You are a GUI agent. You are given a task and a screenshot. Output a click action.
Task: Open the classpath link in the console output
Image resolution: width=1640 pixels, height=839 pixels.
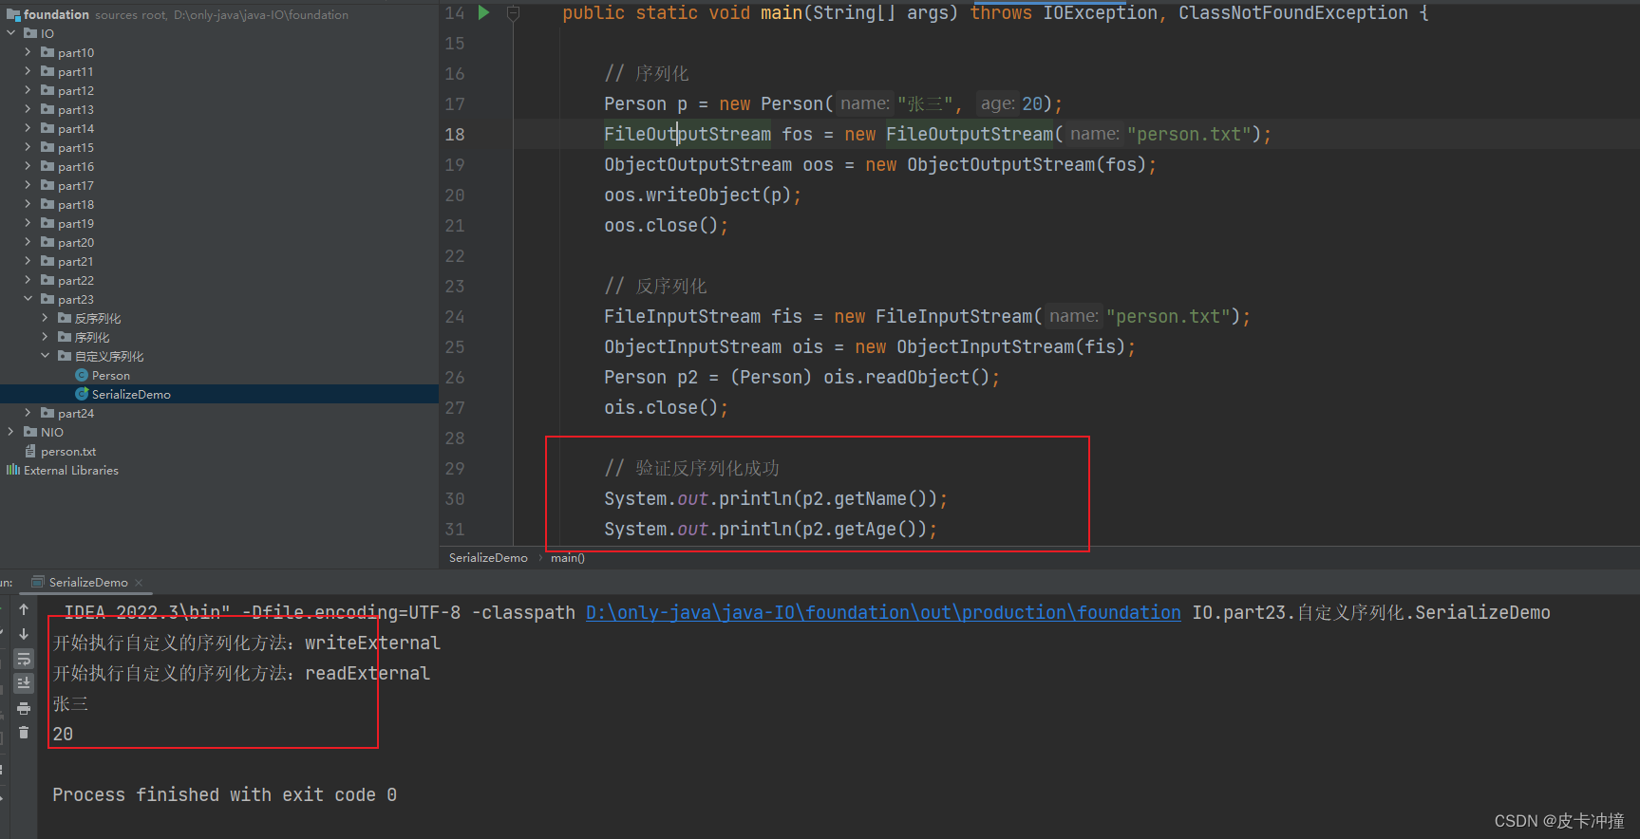[x=883, y=613]
